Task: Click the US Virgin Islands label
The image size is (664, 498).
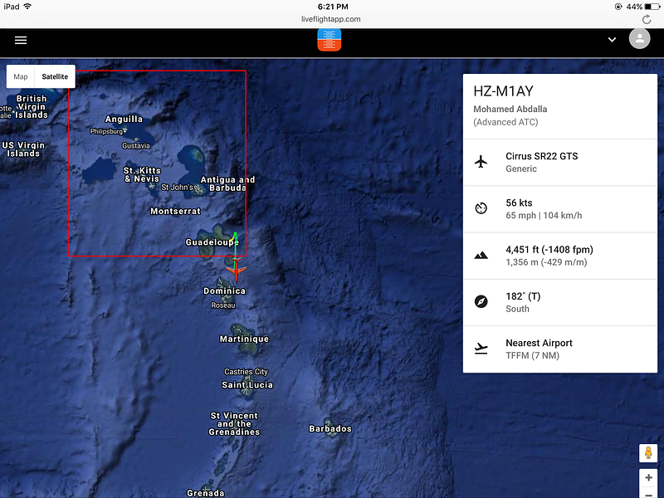Action: (x=23, y=149)
